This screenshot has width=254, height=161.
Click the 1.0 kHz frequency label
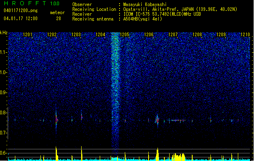(x=3, y=72)
